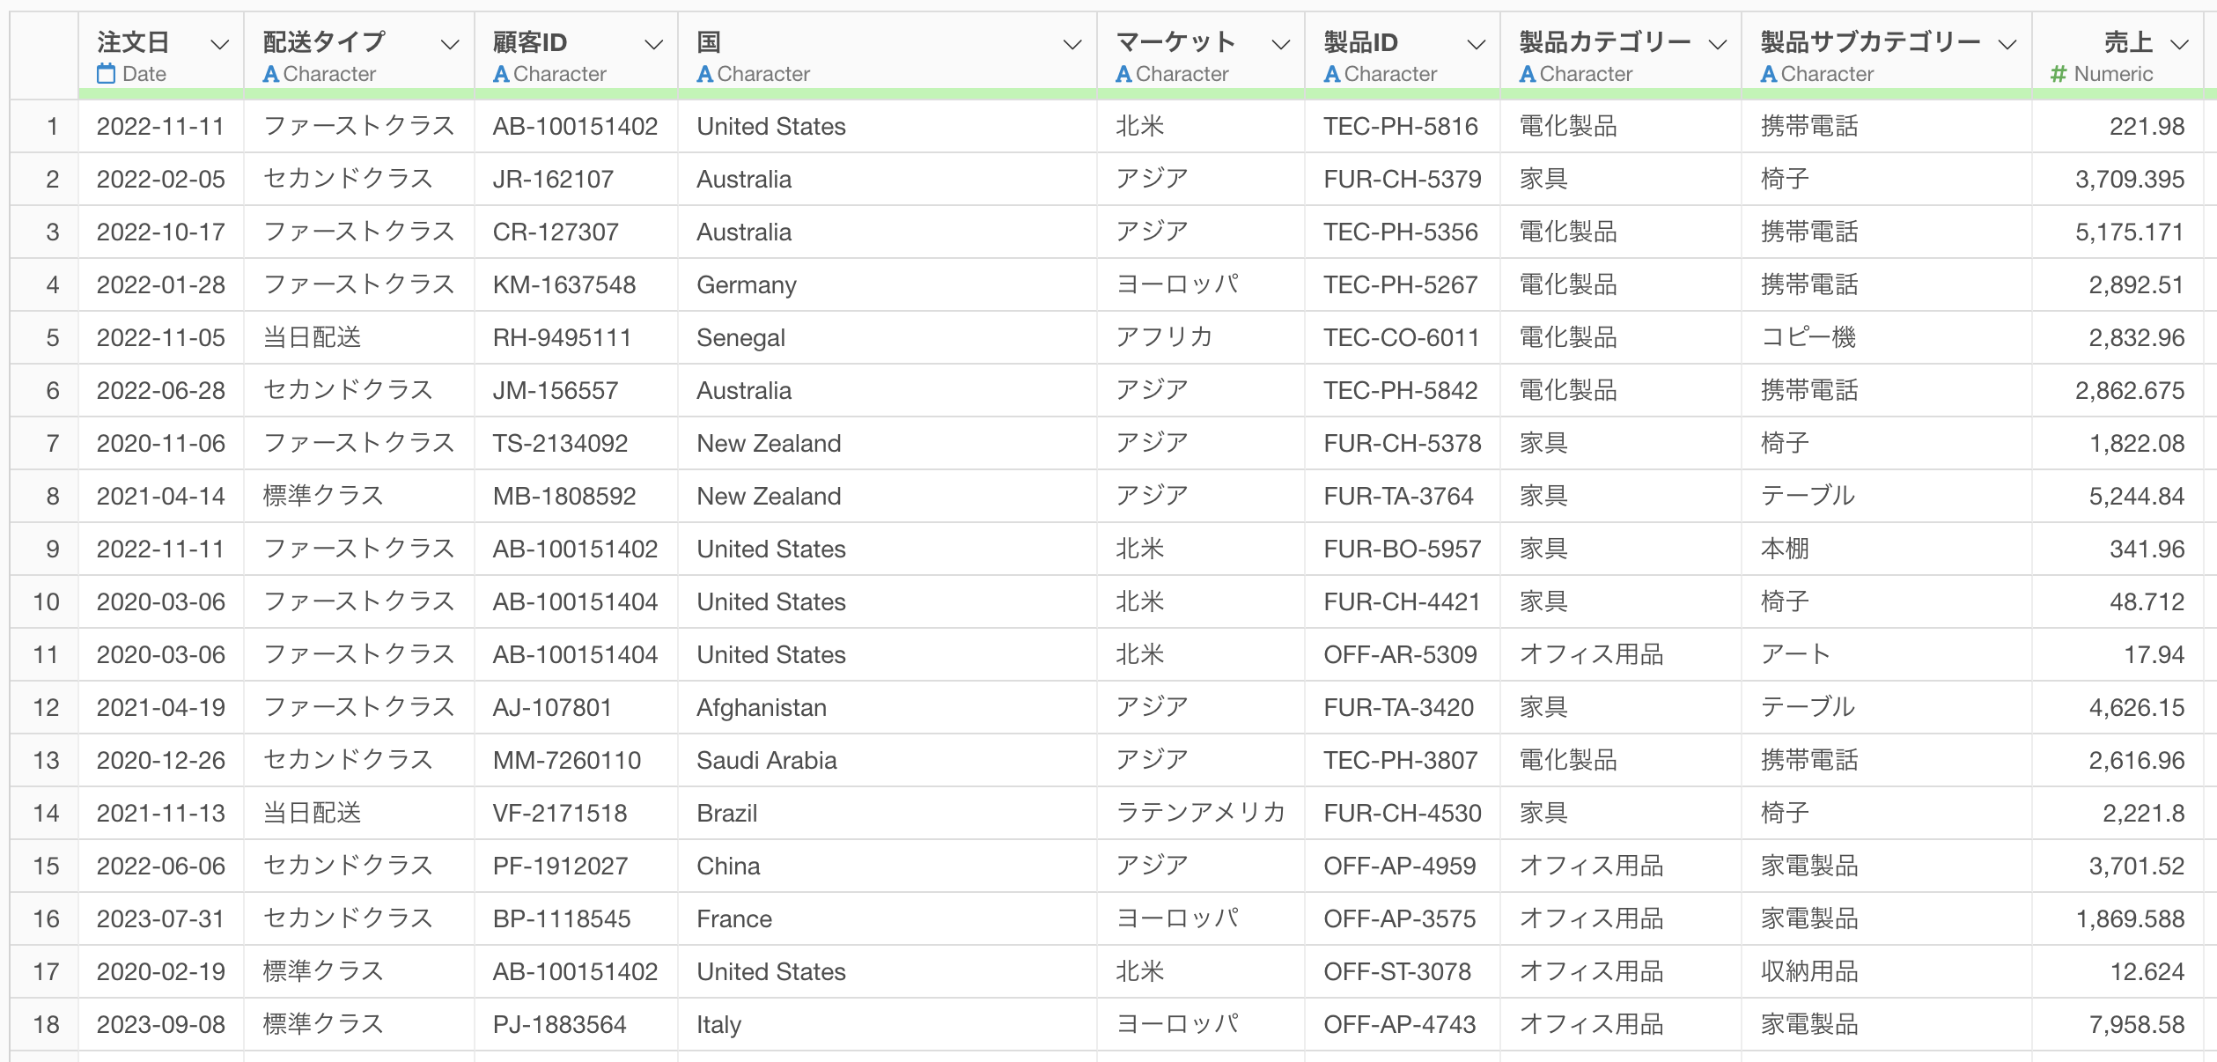Select the row 12 number cell

pos(46,707)
